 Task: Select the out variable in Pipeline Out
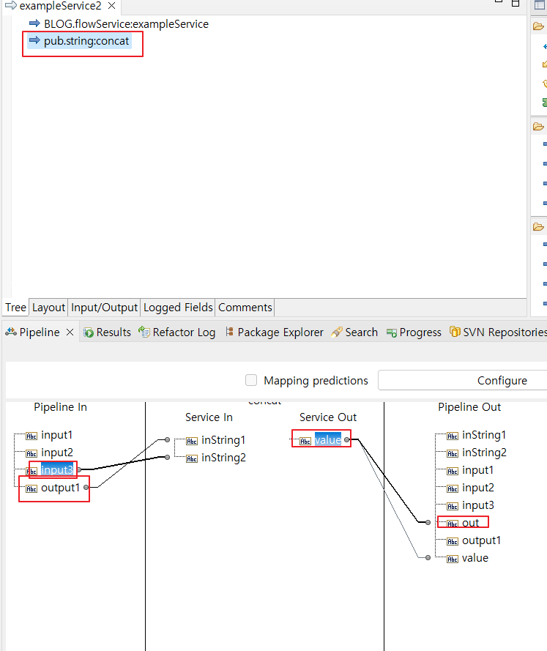[470, 523]
